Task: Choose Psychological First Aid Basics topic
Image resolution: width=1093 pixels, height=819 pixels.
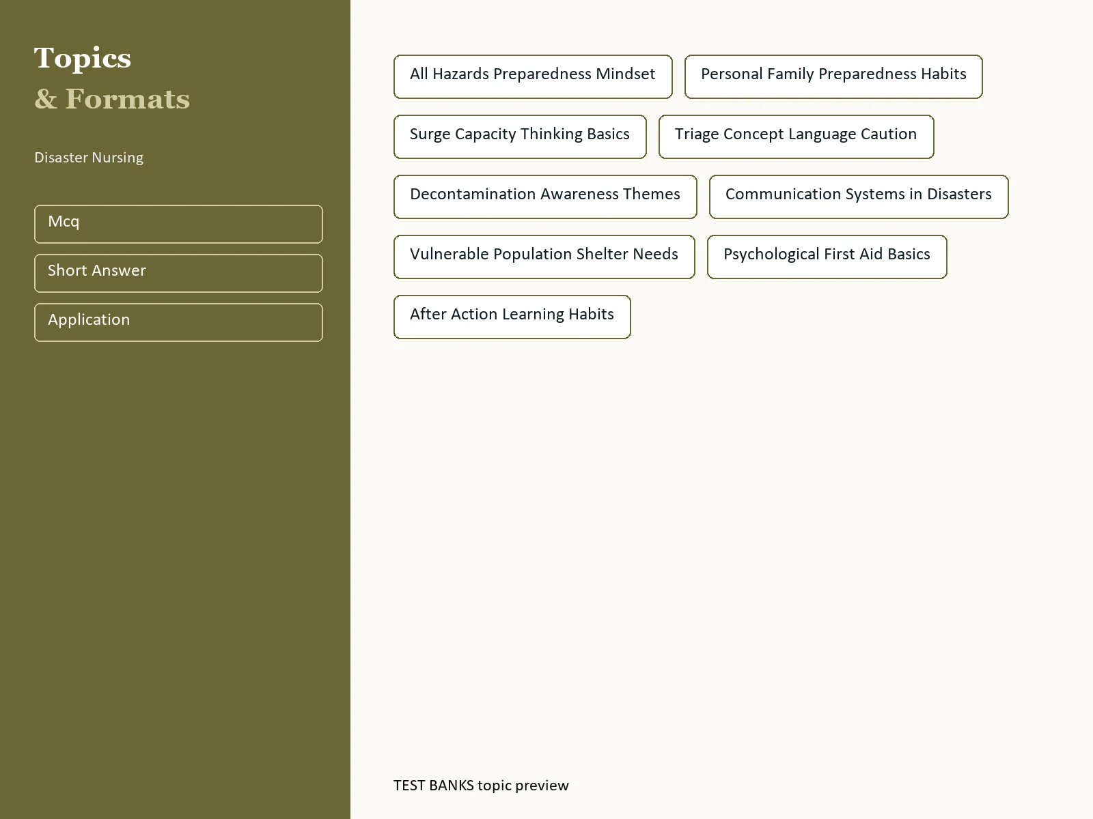Action: tap(827, 257)
